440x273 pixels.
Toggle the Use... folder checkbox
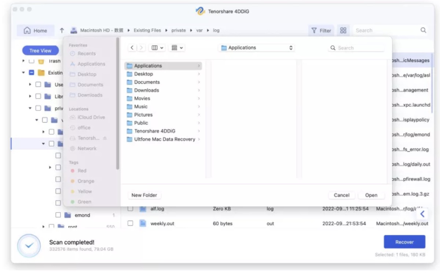click(38, 84)
